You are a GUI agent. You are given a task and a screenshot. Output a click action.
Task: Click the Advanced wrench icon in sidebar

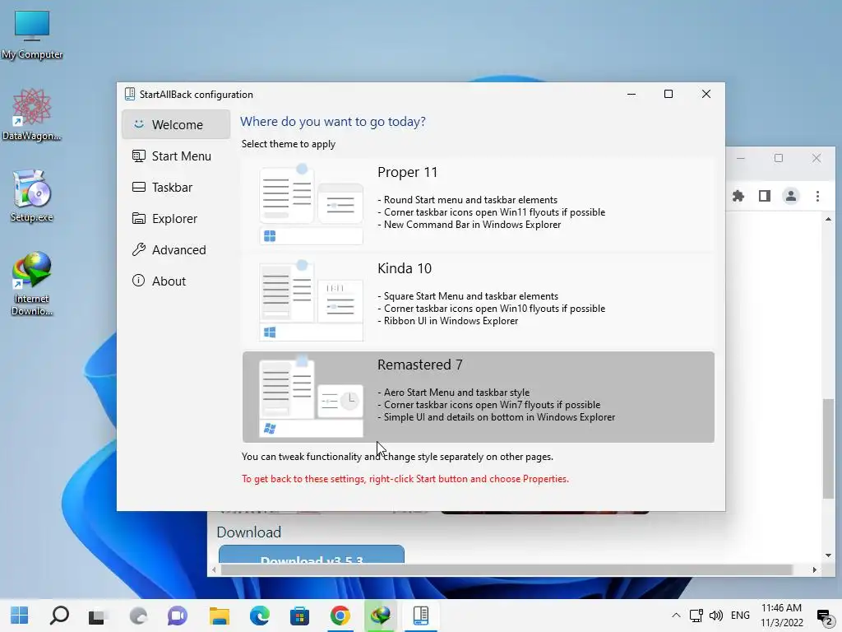138,250
